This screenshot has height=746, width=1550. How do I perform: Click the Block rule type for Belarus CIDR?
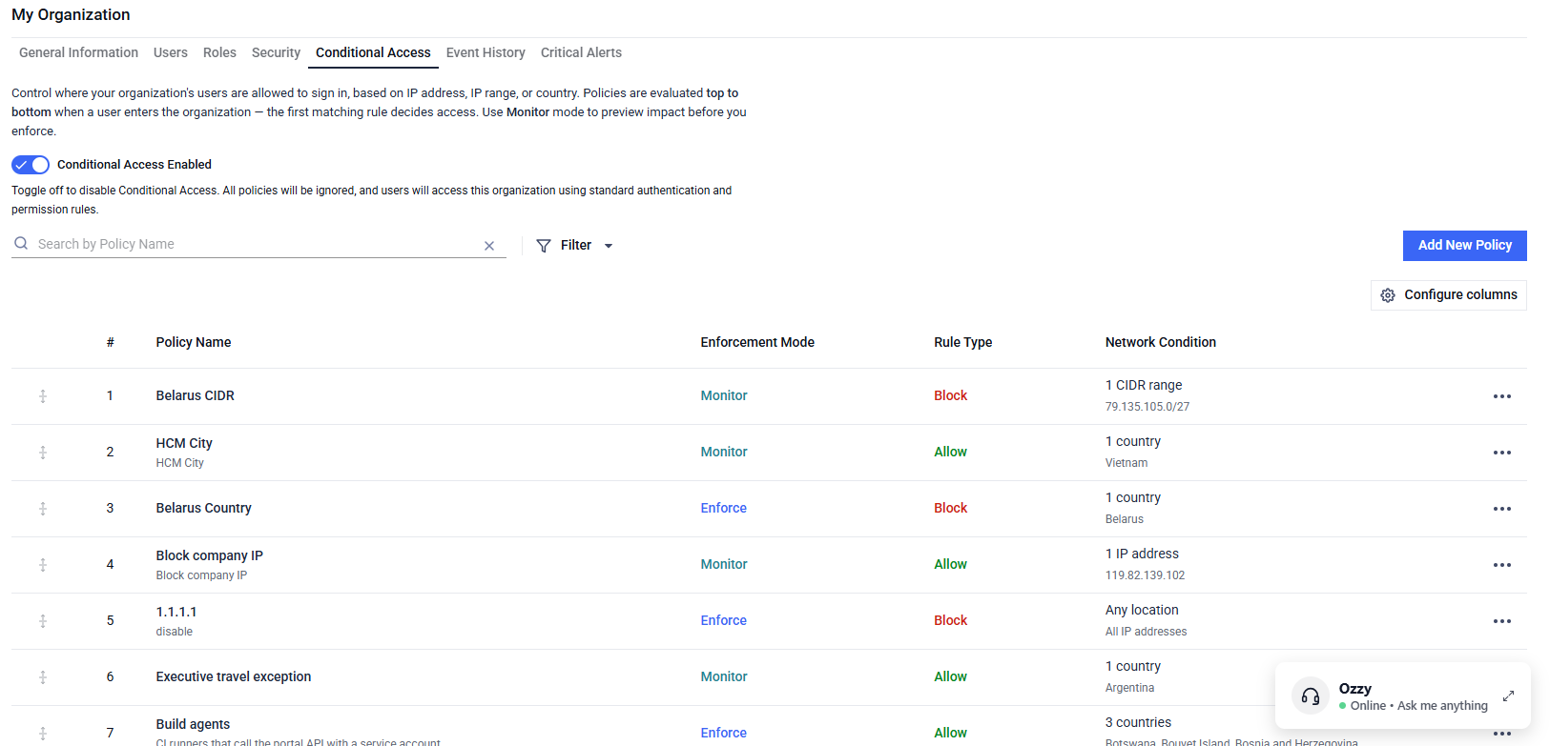tap(950, 395)
